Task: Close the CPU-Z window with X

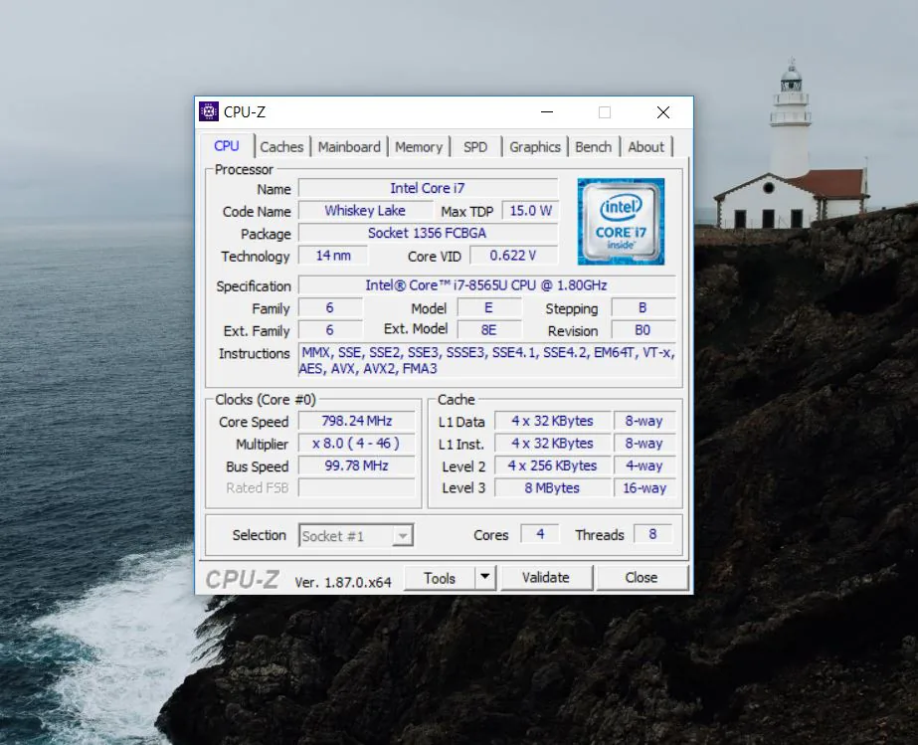Action: click(663, 111)
